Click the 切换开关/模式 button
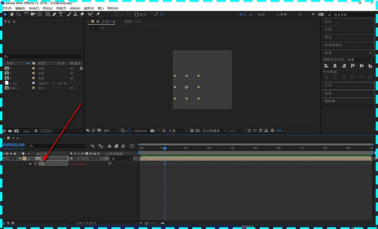 pyautogui.click(x=86, y=223)
